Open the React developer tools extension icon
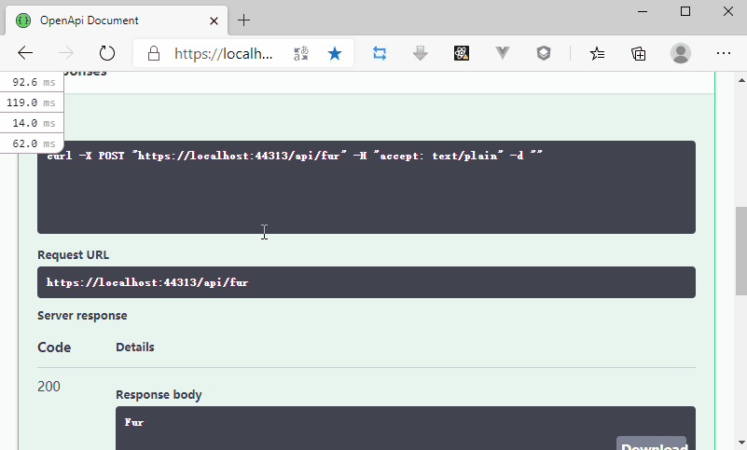Screen dimensions: 747x450 (x=462, y=53)
